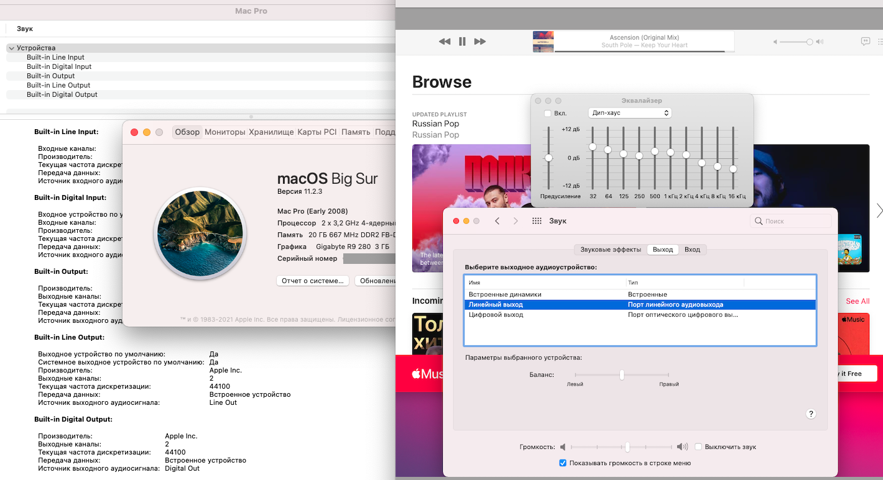Click the 8 кГц equalizer band slider

tap(718, 158)
